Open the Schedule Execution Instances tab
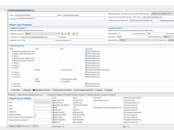This screenshot has width=174, height=130. coord(74,95)
